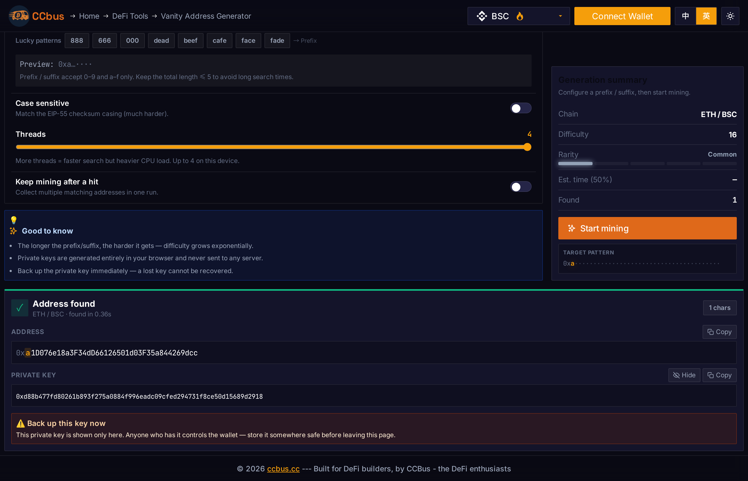Image resolution: width=748 pixels, height=481 pixels.
Task: Switch language to English 英
Action: (x=706, y=16)
